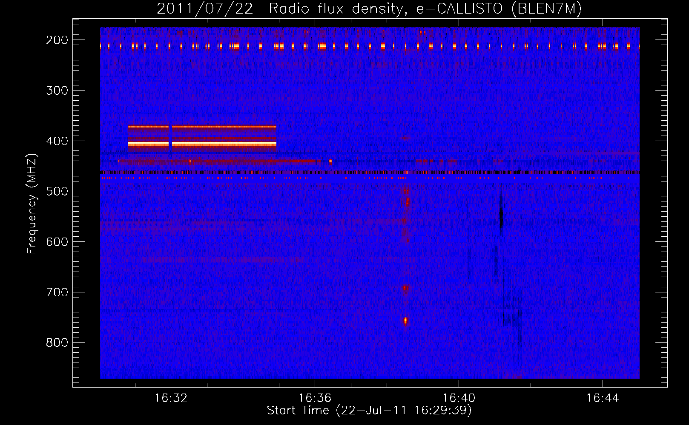Screen dimensions: 689x425
Task: Click the red burst spot near 760 MHz
Action: (x=405, y=321)
